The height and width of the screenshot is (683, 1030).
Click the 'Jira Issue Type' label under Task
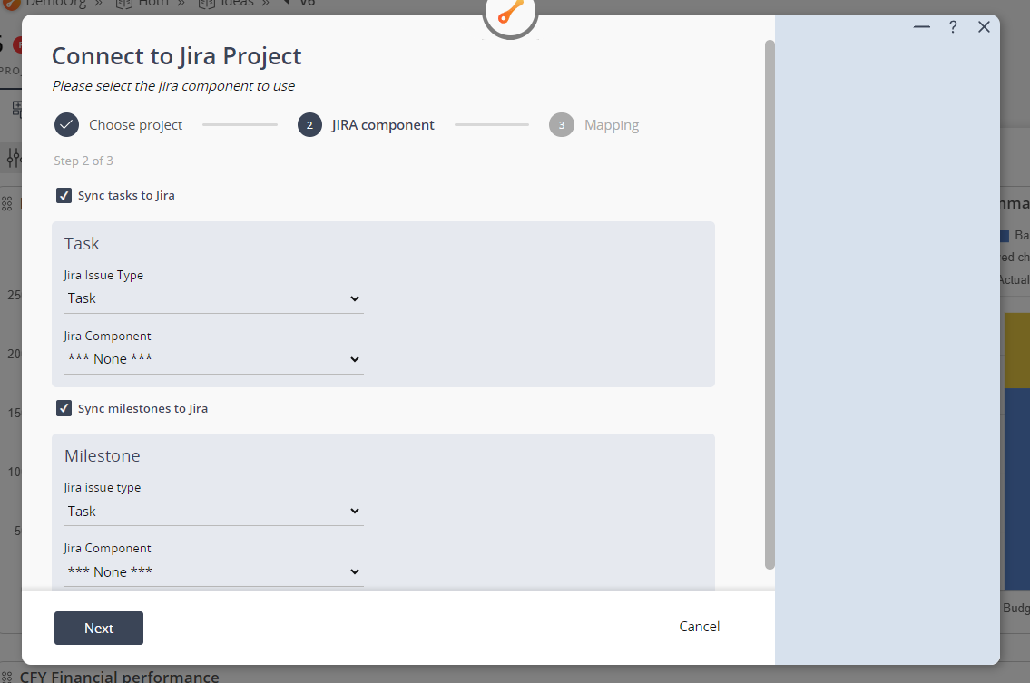103,275
